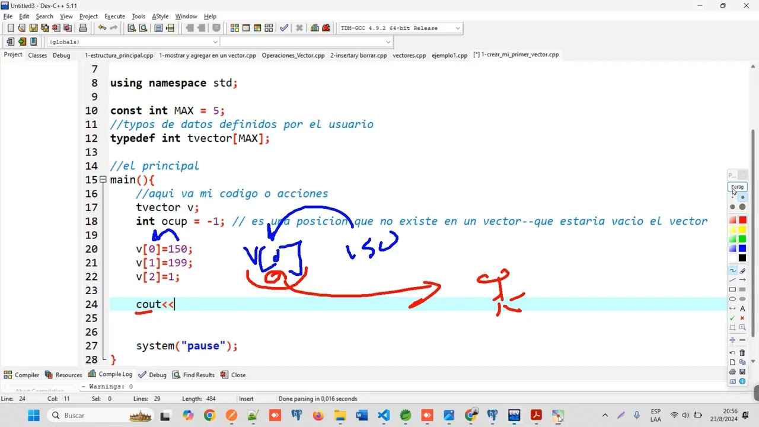Click the Run window icon
759x427 pixels.
click(246, 28)
